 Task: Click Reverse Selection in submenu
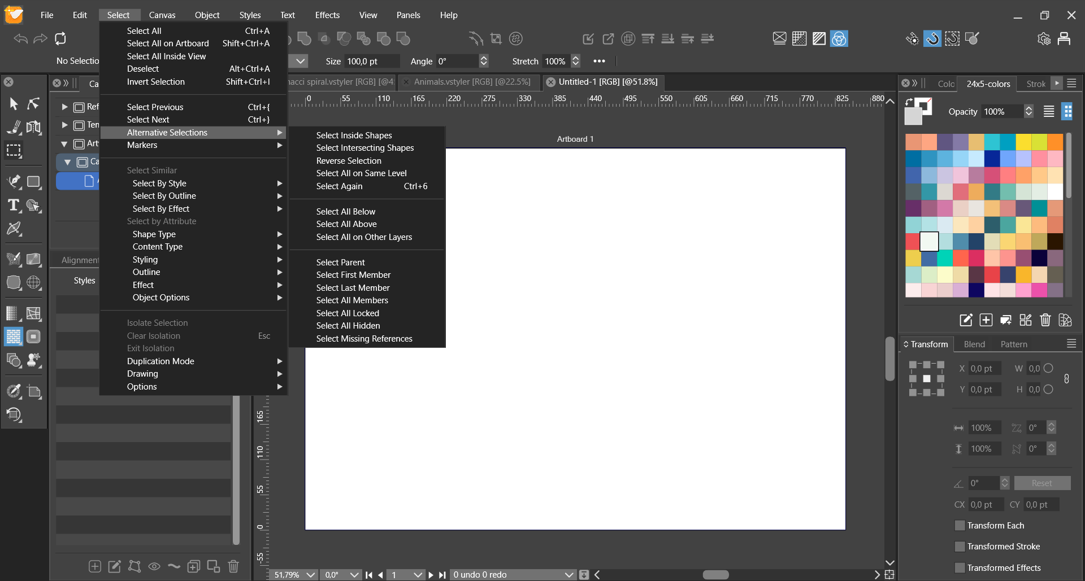(x=348, y=161)
